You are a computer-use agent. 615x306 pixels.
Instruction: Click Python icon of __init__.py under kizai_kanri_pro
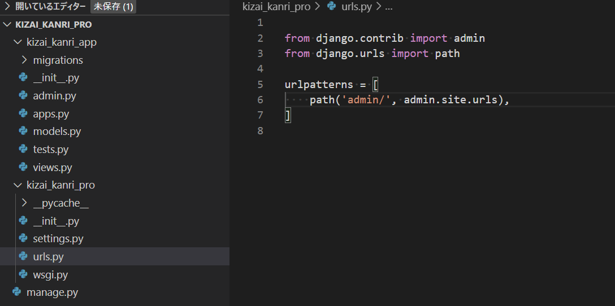click(x=23, y=221)
